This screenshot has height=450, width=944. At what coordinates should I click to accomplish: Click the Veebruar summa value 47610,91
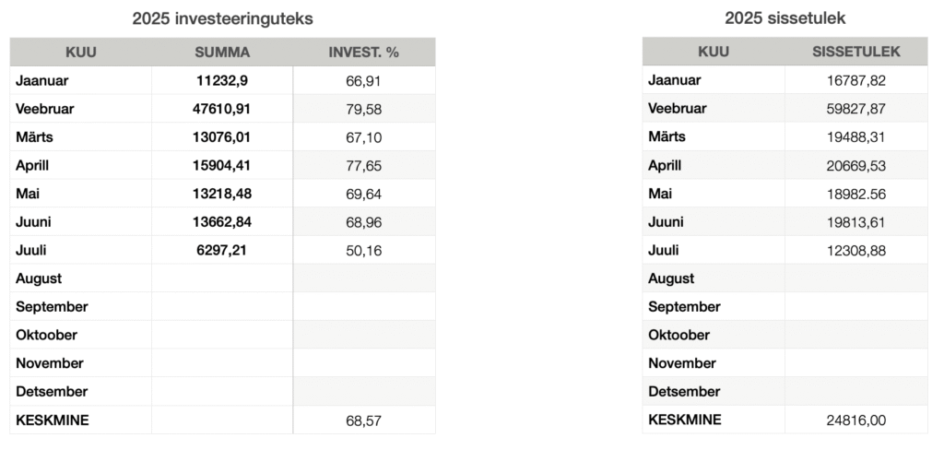222,109
